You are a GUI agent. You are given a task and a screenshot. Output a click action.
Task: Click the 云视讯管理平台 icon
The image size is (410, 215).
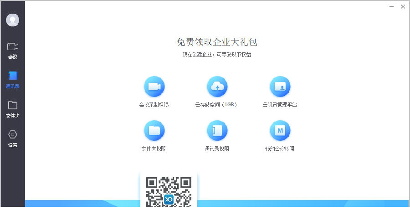click(x=280, y=87)
